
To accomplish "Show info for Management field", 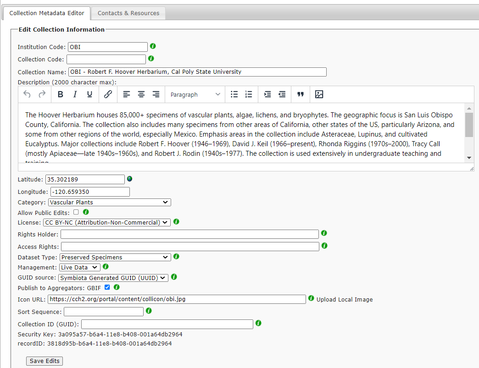I will coord(106,267).
